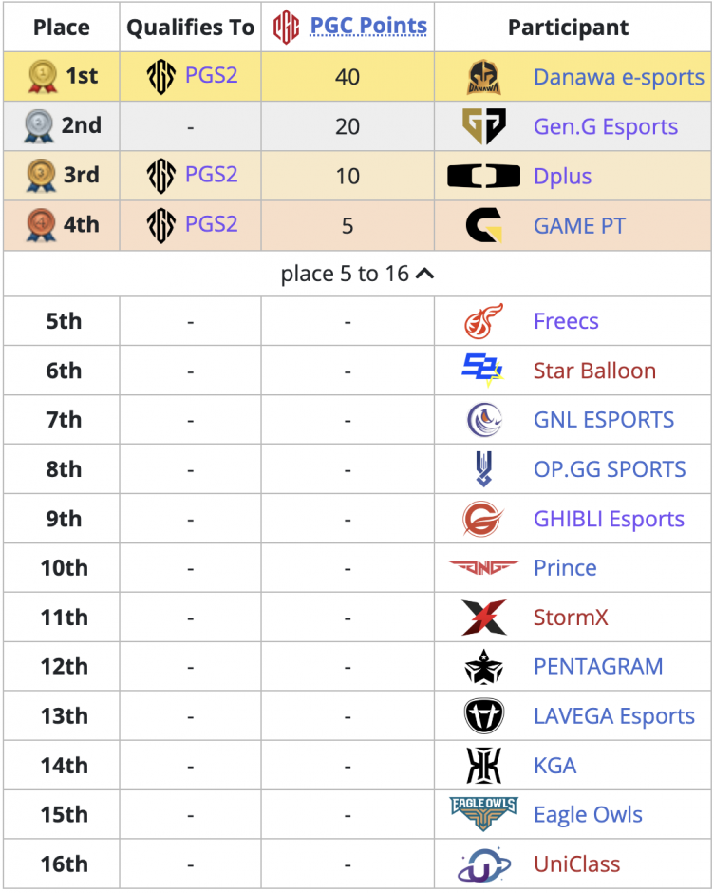Open the LAVEGA Esports team page
The height and width of the screenshot is (893, 714).
click(x=614, y=716)
